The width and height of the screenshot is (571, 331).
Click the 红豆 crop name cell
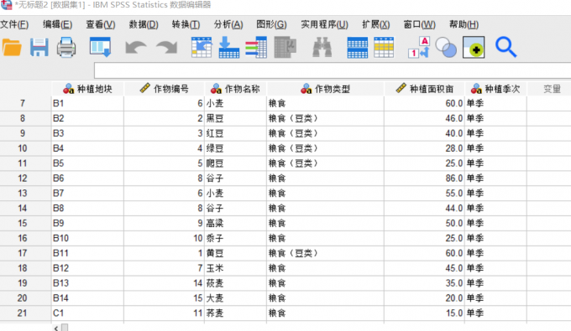235,133
